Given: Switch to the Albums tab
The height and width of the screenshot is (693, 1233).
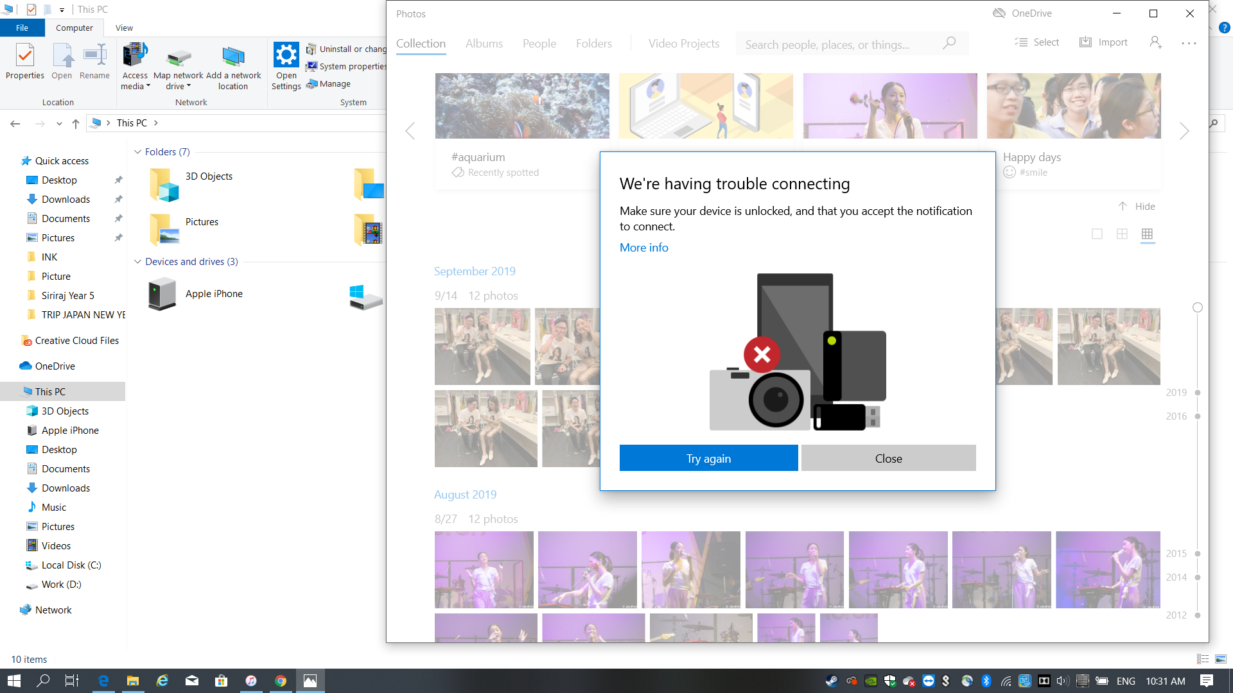Looking at the screenshot, I should (x=484, y=44).
